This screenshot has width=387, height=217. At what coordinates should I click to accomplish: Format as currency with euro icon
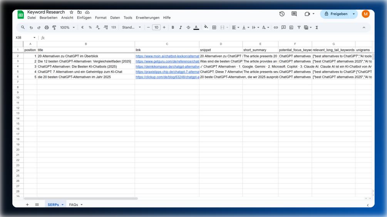[x=82, y=28]
